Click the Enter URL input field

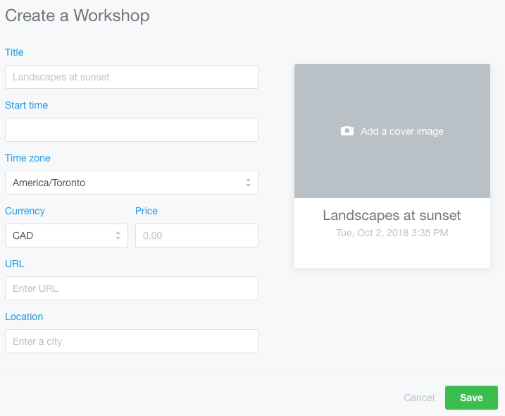click(132, 288)
